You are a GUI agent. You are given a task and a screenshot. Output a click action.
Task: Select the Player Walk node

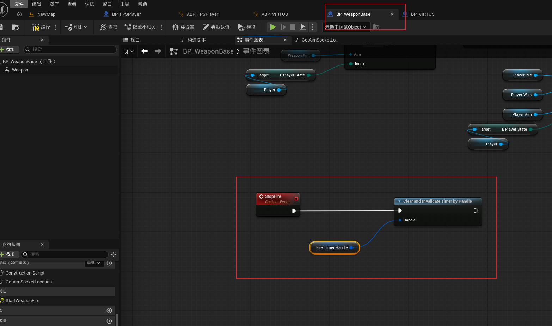point(522,95)
